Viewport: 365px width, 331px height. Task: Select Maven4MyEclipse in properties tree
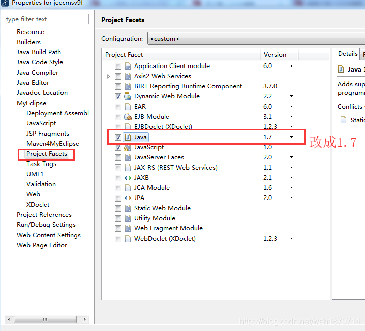click(53, 144)
